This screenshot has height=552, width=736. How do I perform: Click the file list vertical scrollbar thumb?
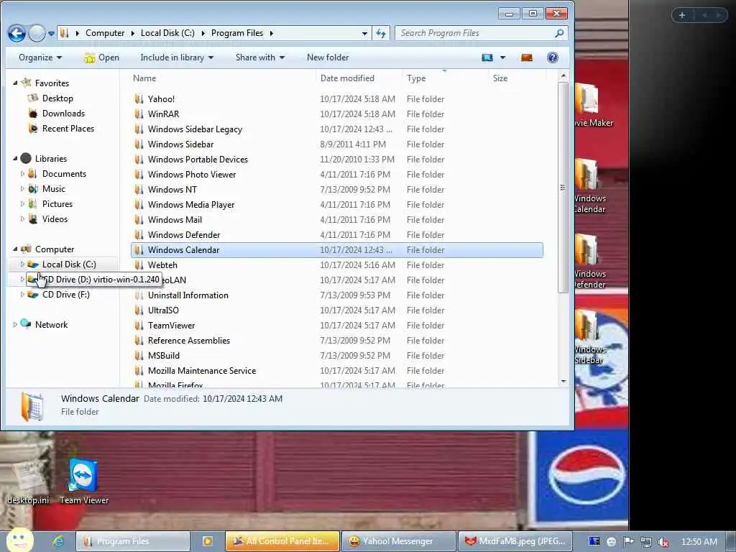point(563,188)
